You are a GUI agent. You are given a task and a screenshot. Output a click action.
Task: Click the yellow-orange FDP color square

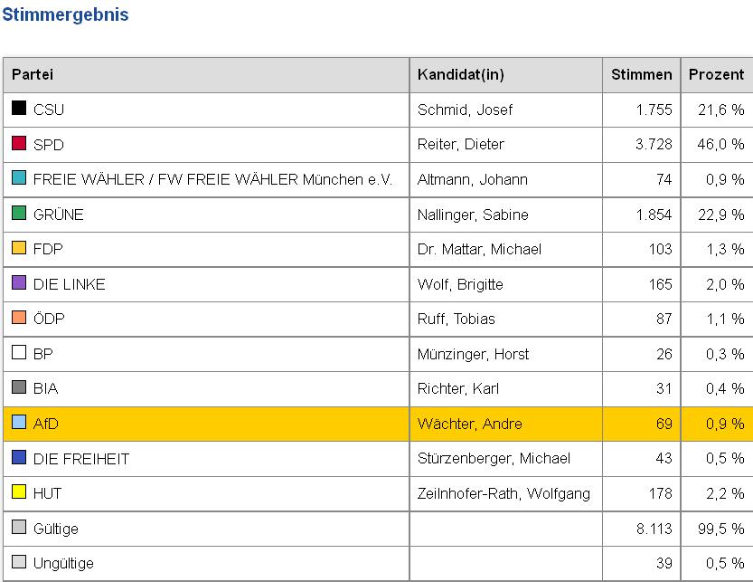19,248
